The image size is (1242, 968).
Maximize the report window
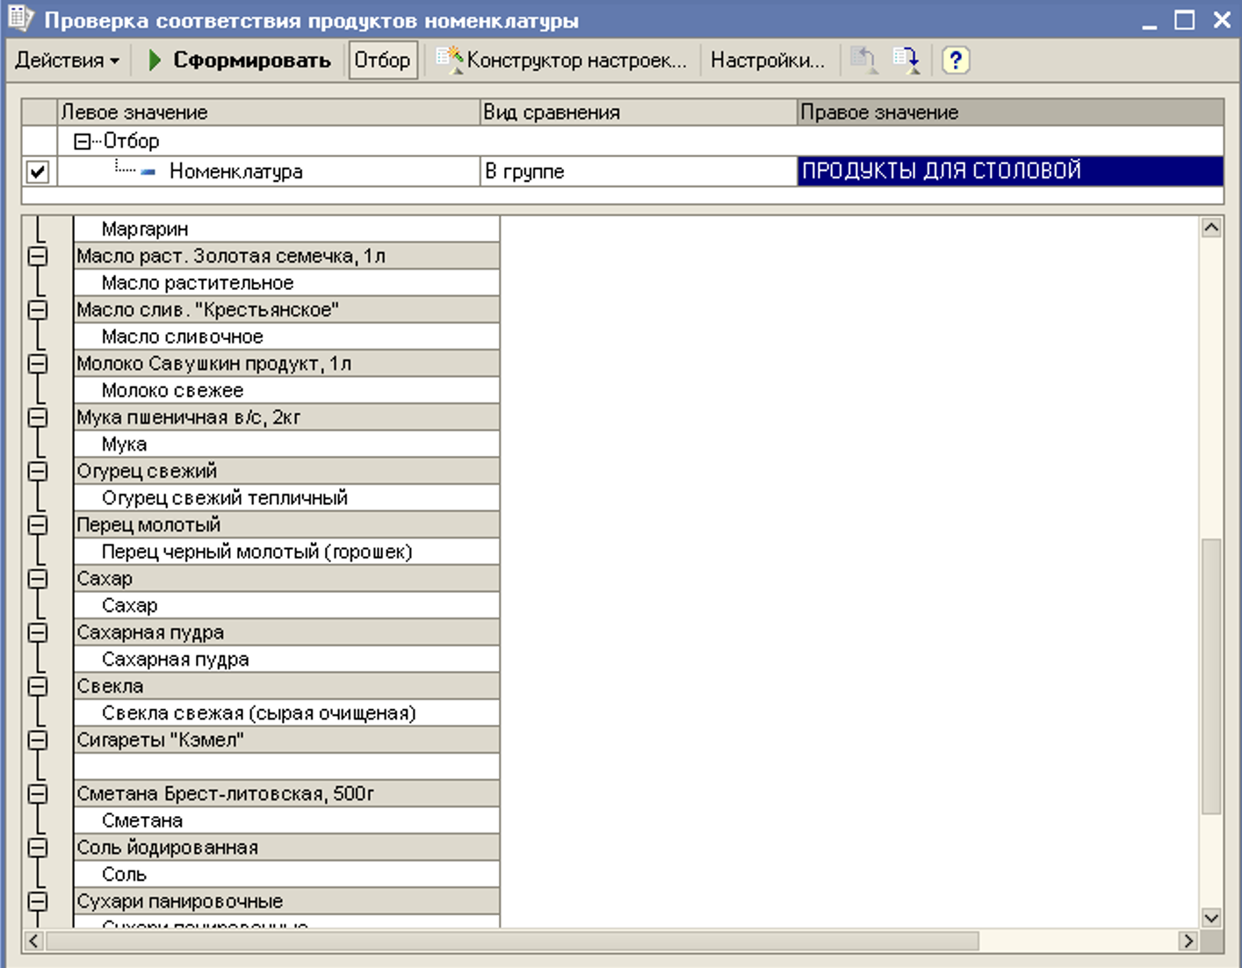[1184, 20]
